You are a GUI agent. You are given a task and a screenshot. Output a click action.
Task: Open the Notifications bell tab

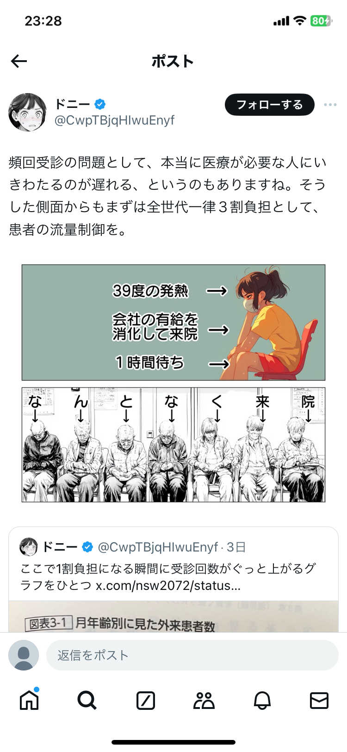pos(262,700)
